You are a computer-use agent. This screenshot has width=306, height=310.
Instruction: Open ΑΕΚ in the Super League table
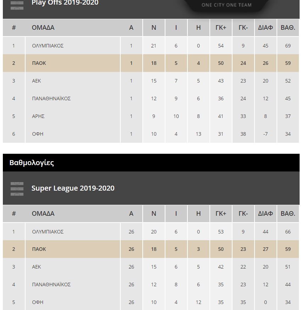point(37,267)
